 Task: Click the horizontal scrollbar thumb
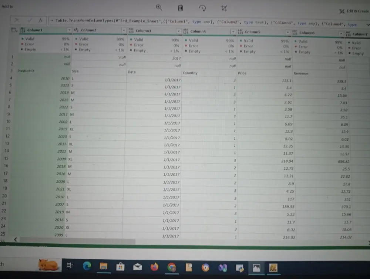[x=78, y=240]
